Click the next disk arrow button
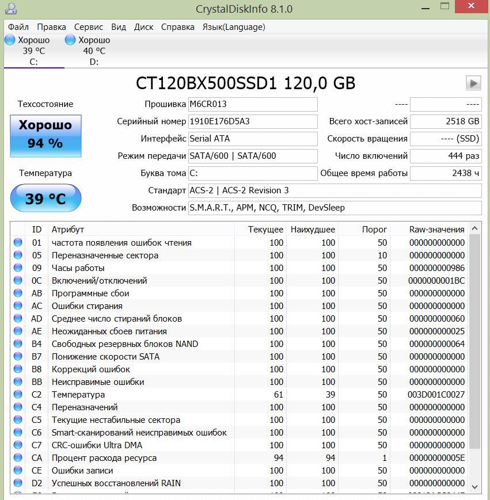The width and height of the screenshot is (490, 500). pos(473,83)
